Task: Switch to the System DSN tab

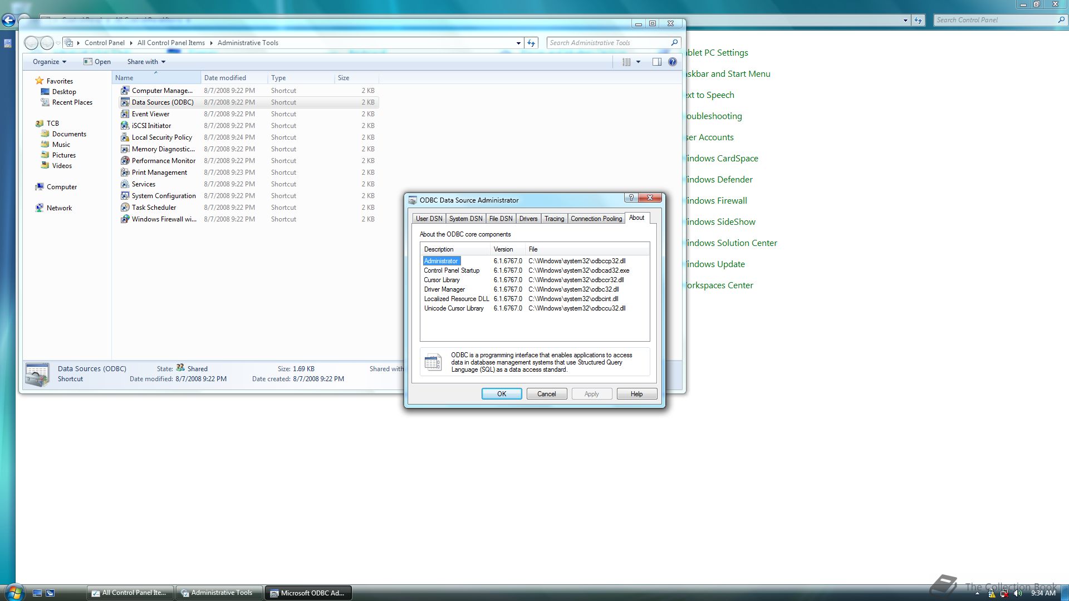Action: point(465,219)
